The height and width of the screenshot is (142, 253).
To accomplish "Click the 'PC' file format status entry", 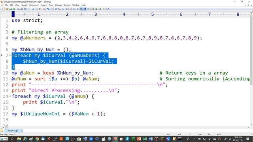I will coord(209,134).
